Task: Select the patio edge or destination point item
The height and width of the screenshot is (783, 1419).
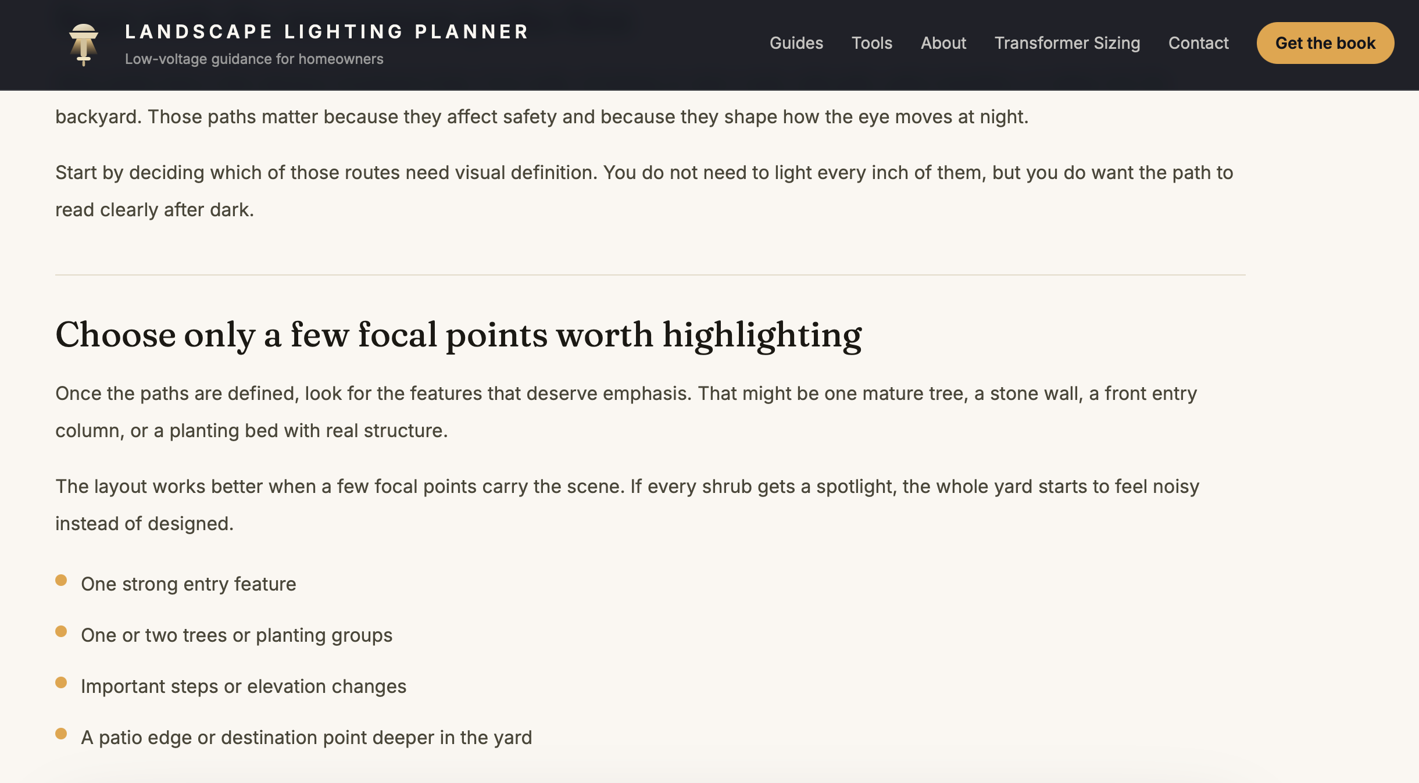Action: click(306, 738)
